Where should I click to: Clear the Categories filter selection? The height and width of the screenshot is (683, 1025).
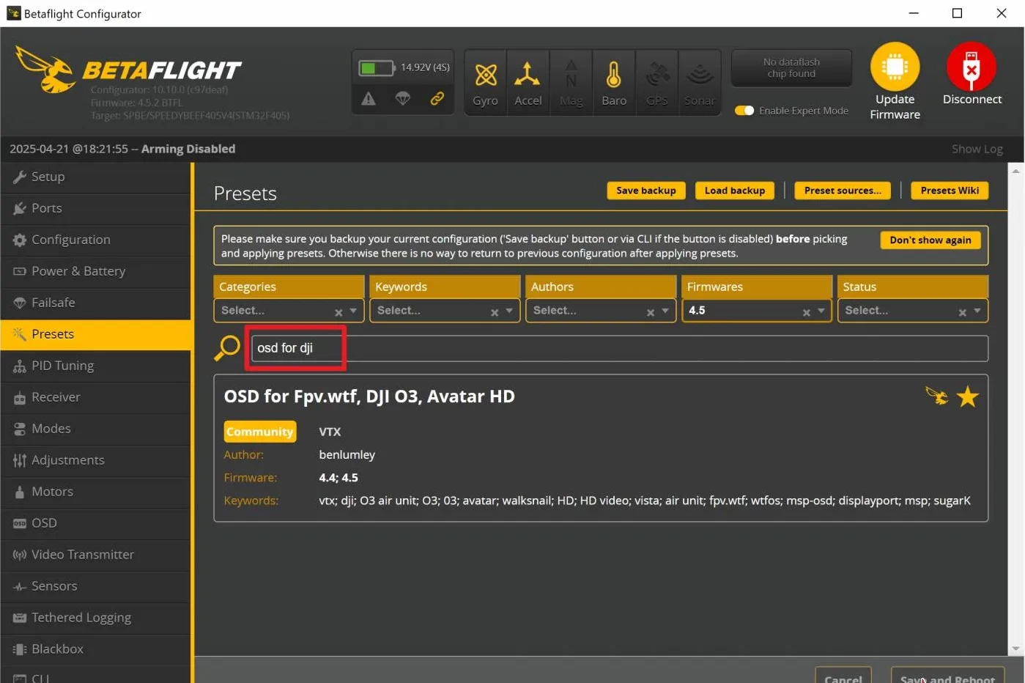tap(338, 312)
